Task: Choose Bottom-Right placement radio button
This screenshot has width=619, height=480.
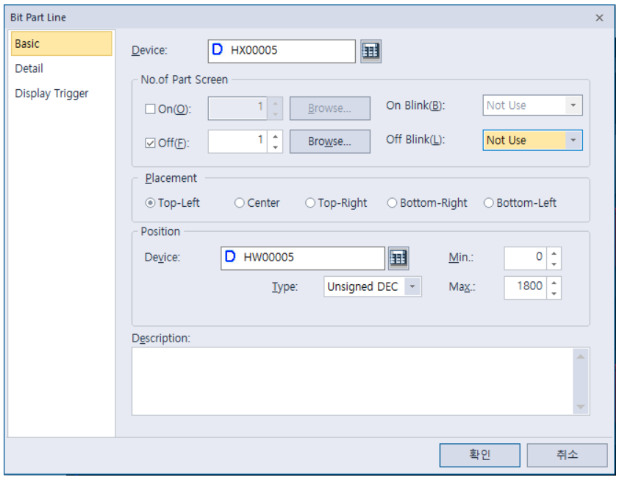Action: pos(393,203)
